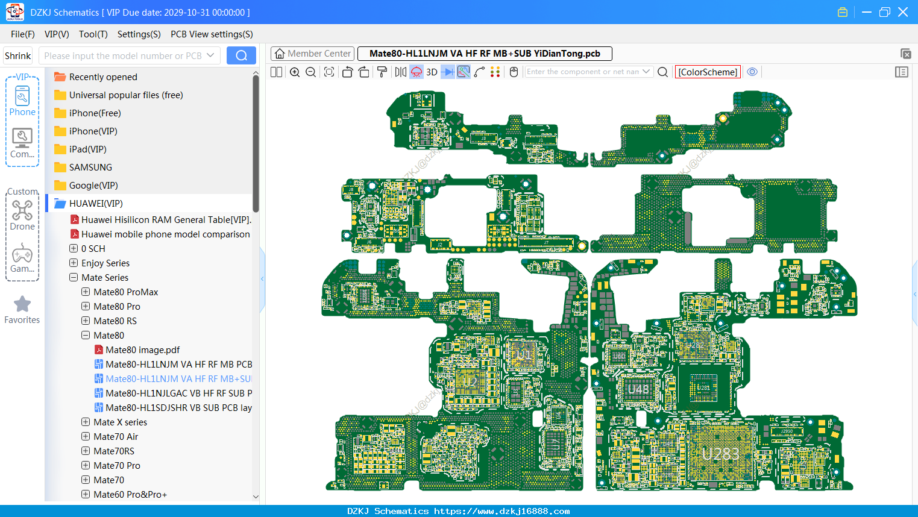Screen dimensions: 918x517
Task: Select the Computer category in VIP sidebar
Action: pos(22,143)
